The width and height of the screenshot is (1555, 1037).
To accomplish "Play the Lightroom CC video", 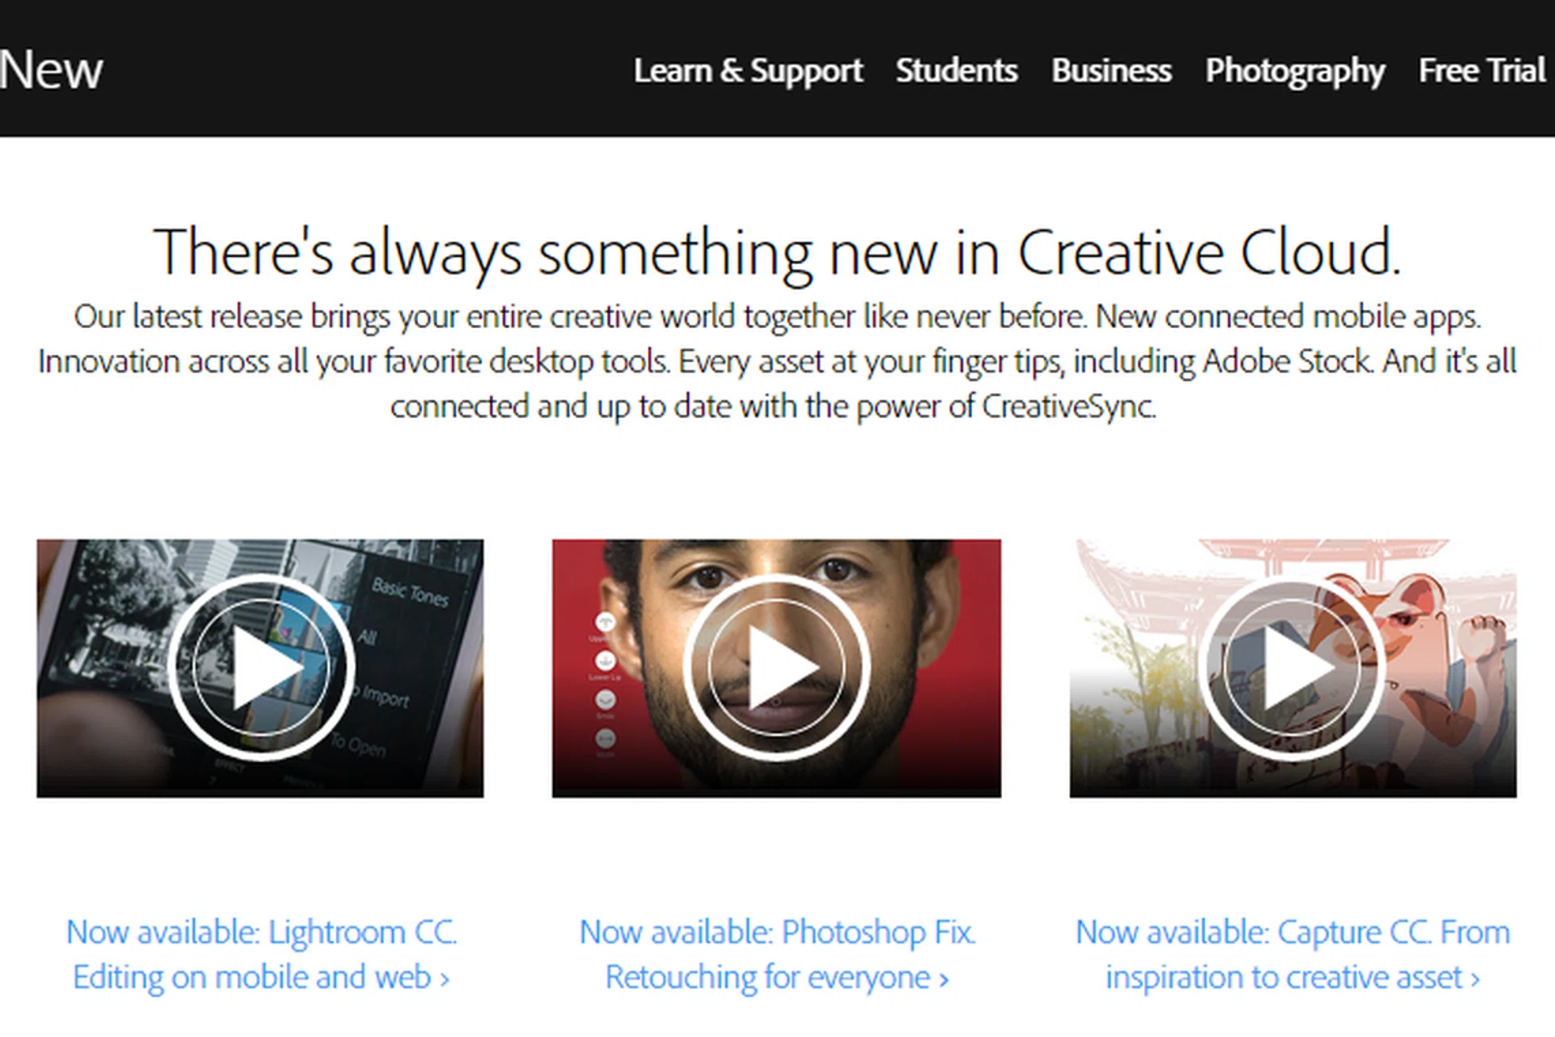I will tap(261, 668).
